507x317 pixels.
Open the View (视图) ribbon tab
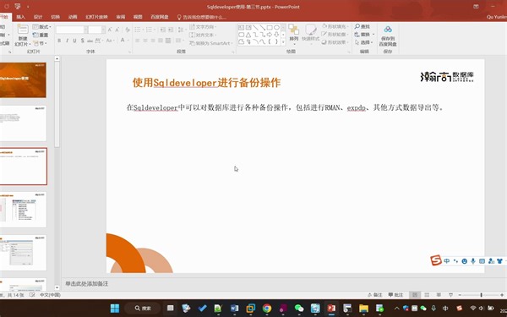point(138,17)
